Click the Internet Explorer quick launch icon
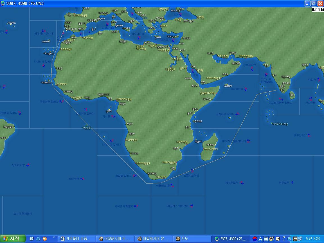 pos(38,239)
